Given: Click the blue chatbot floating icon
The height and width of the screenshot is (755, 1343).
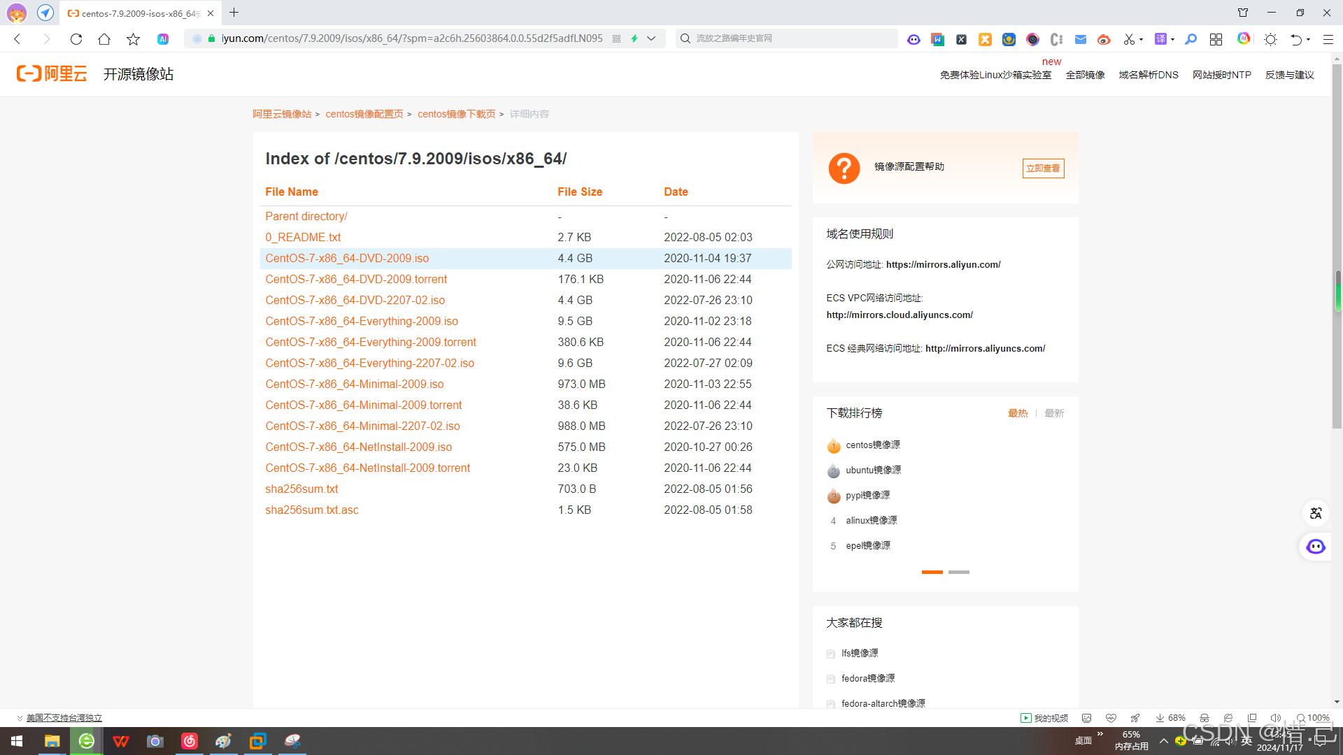Looking at the screenshot, I should (x=1316, y=547).
